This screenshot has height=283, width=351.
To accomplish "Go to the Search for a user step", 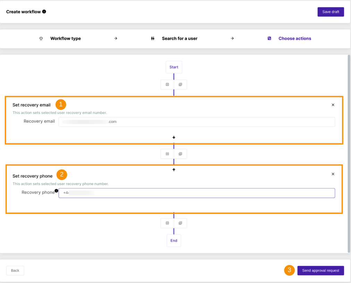I will [179, 38].
